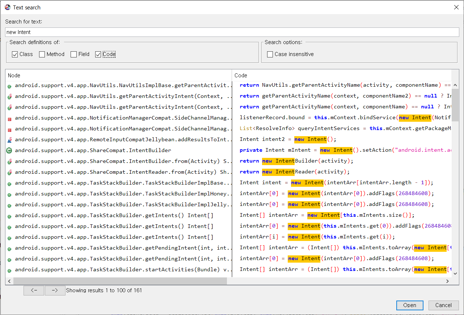
Task: Click the icon of IntentReader.from(Activity) row
Action: coord(9,172)
